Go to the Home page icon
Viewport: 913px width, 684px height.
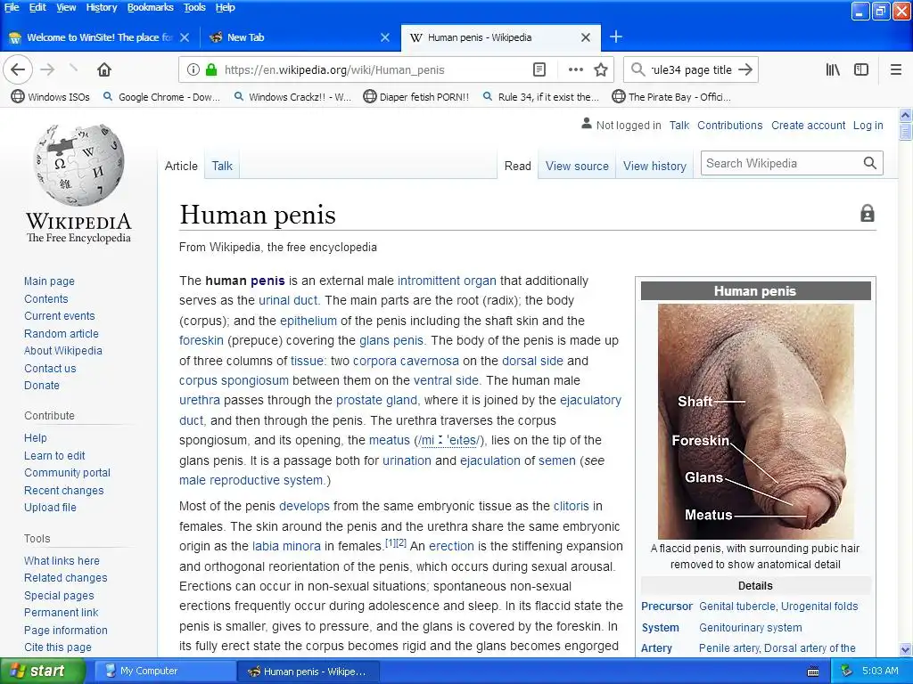pos(104,69)
